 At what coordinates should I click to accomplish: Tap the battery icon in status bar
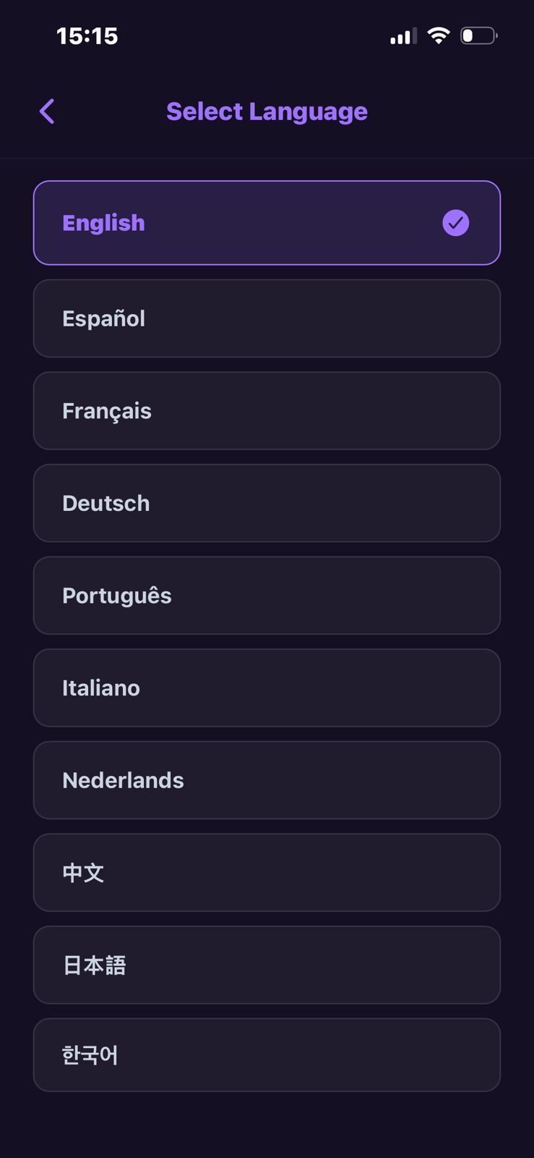[478, 35]
